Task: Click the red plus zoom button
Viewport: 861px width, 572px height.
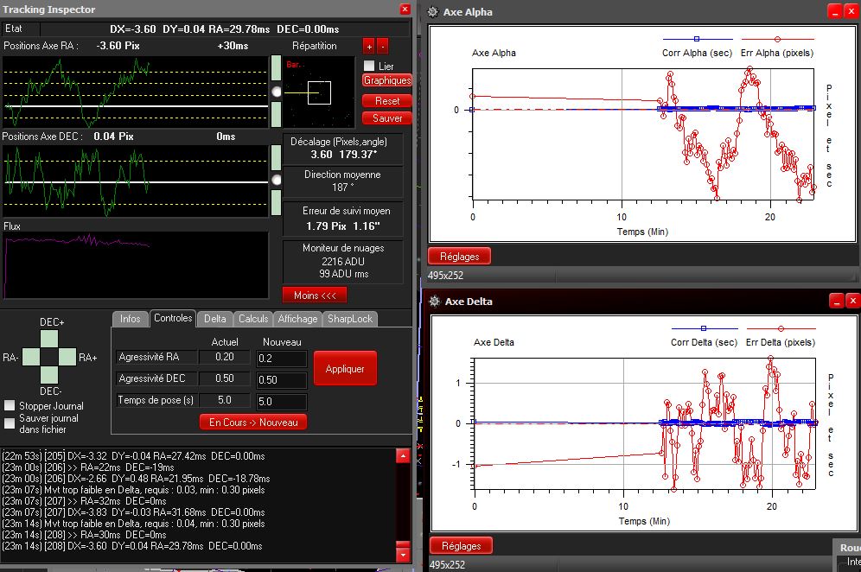Action: [x=369, y=46]
